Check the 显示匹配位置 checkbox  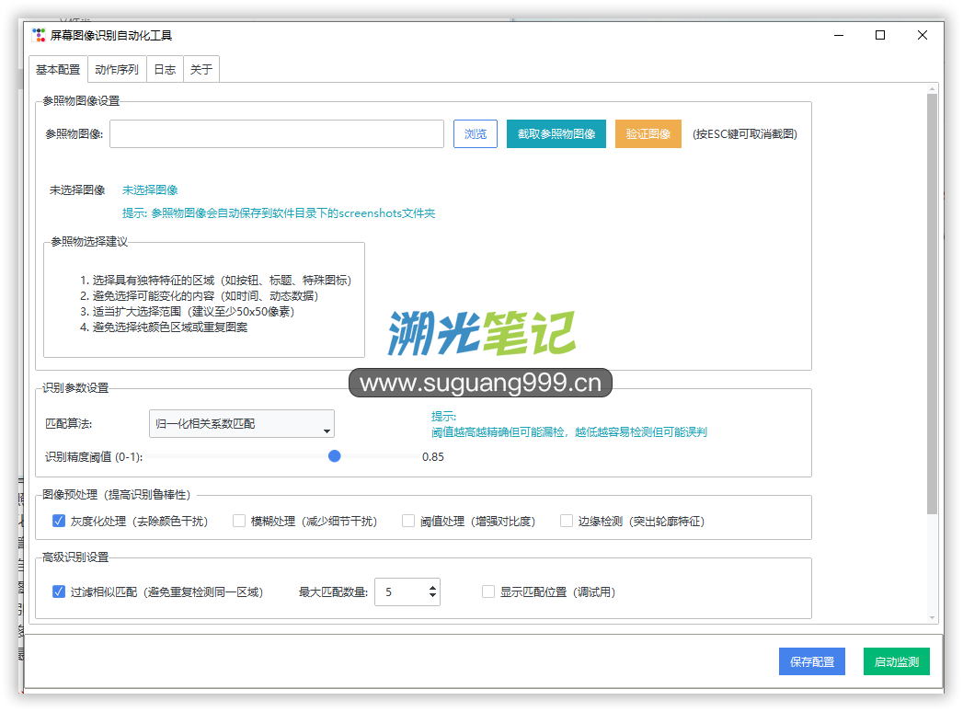tap(488, 591)
